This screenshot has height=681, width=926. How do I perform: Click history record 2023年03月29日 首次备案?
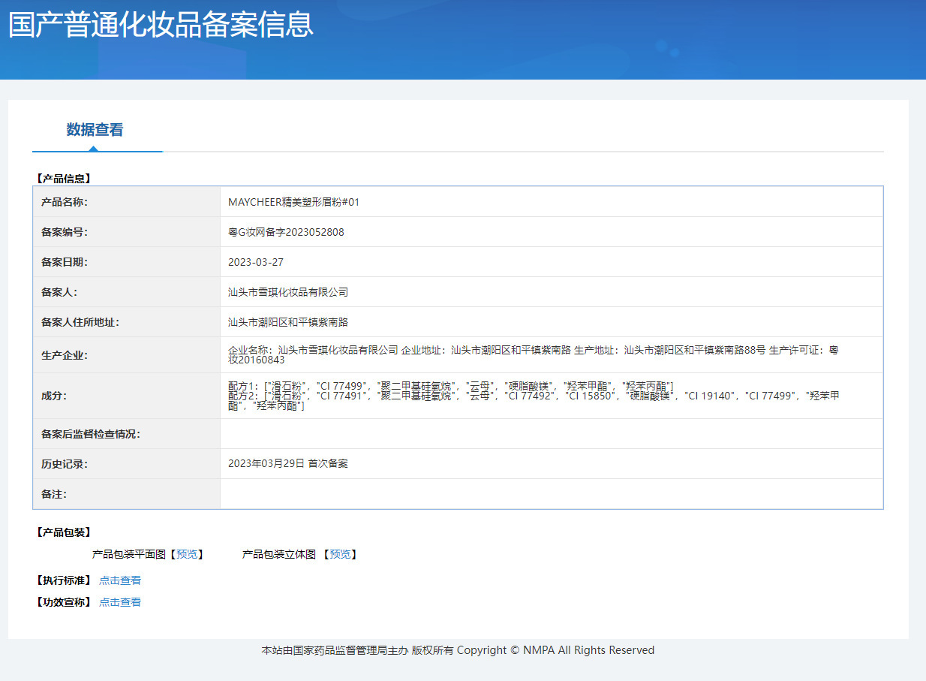(x=288, y=464)
